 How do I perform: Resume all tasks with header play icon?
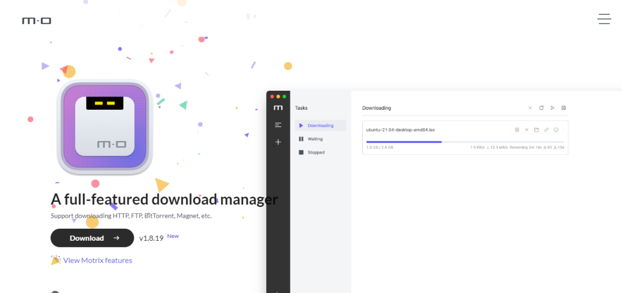coord(552,107)
